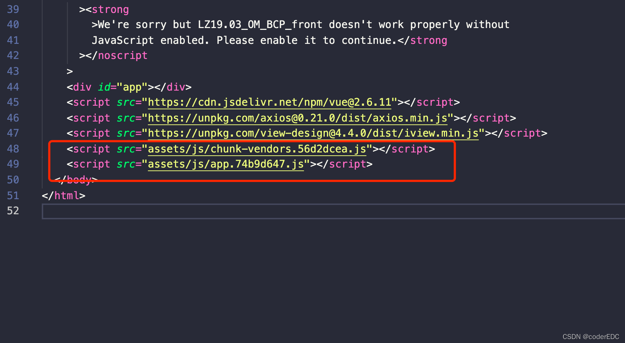This screenshot has height=343, width=625.
Task: Select line number 45
Action: [x=13, y=102]
